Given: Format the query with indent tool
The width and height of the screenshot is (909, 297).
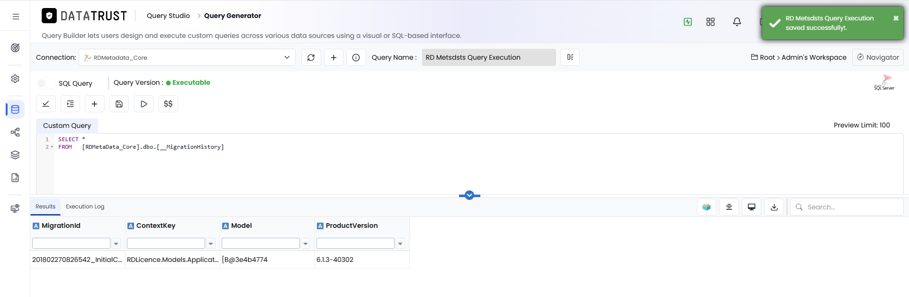Looking at the screenshot, I should (x=71, y=104).
